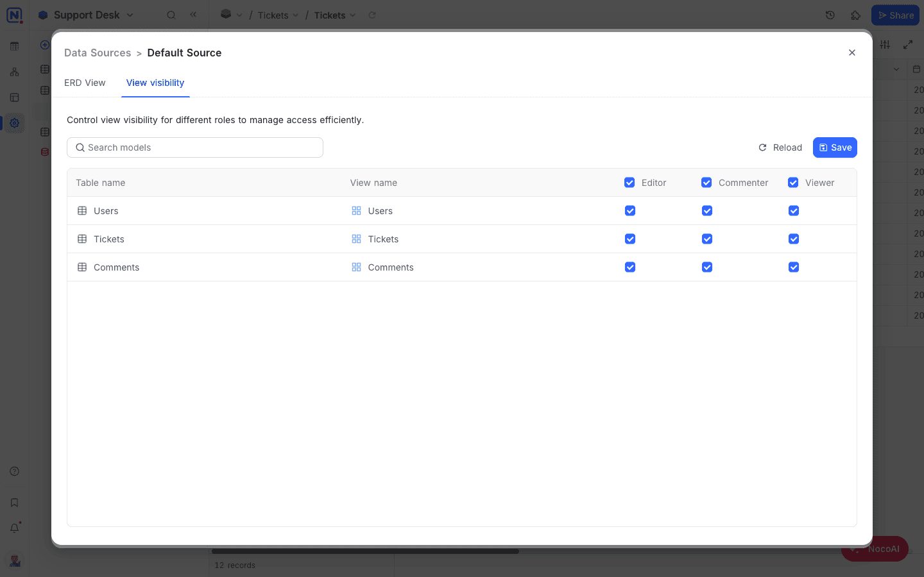Image resolution: width=924 pixels, height=577 pixels.
Task: Select the View visibility tab
Action: (155, 83)
